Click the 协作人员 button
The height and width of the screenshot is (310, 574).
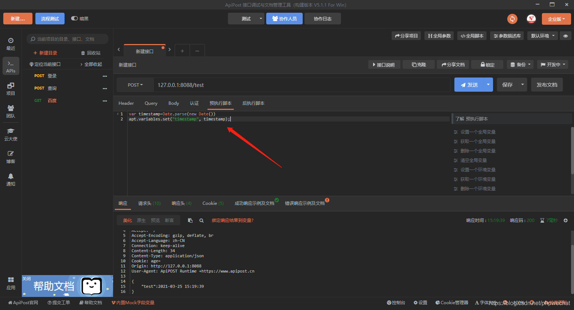pyautogui.click(x=284, y=19)
